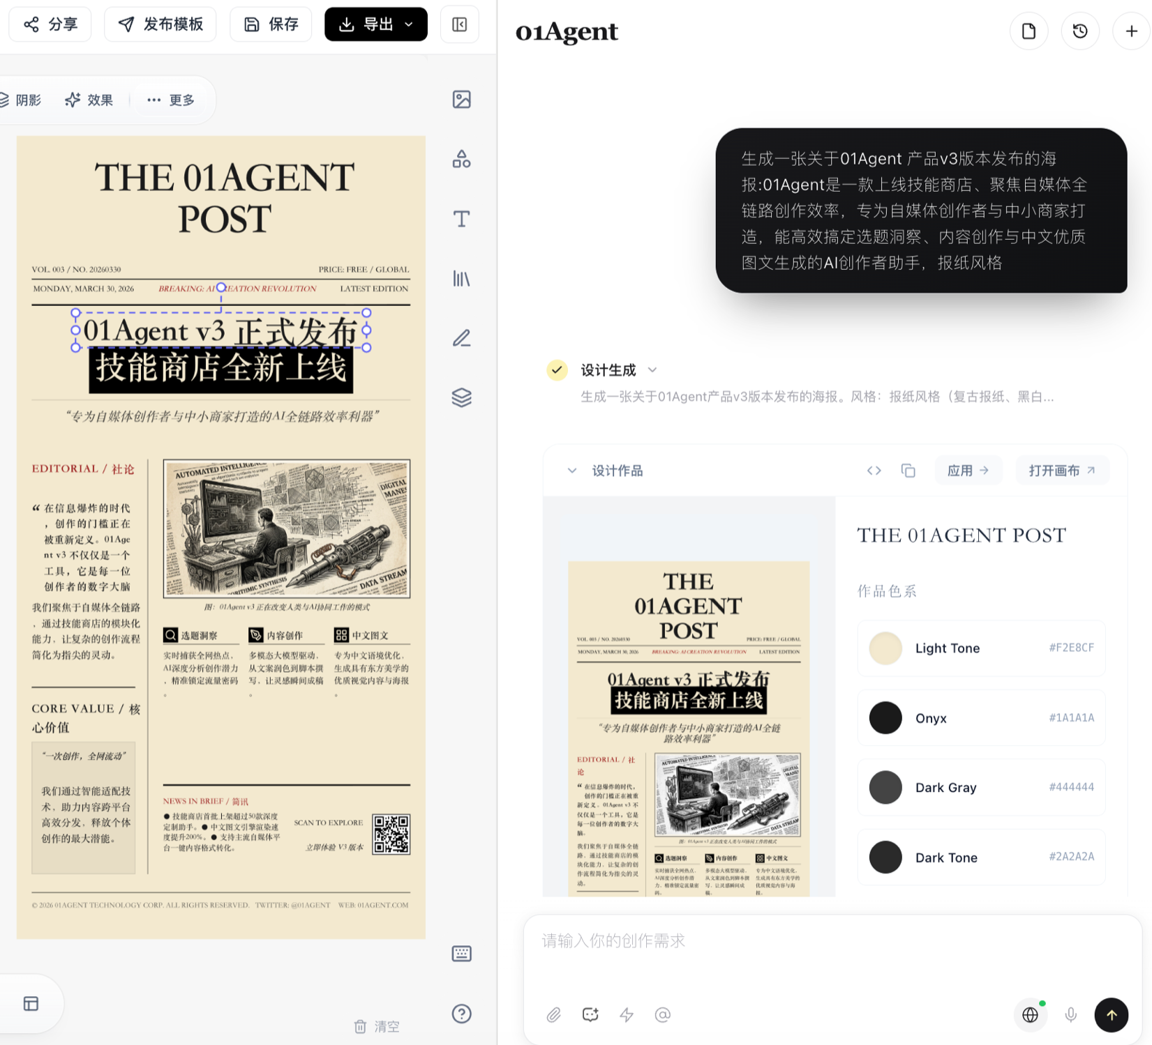The height and width of the screenshot is (1045, 1152).
Task: View code of the design work
Action: (x=874, y=471)
